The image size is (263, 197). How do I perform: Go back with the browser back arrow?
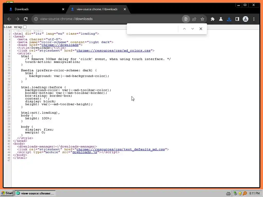(9, 19)
